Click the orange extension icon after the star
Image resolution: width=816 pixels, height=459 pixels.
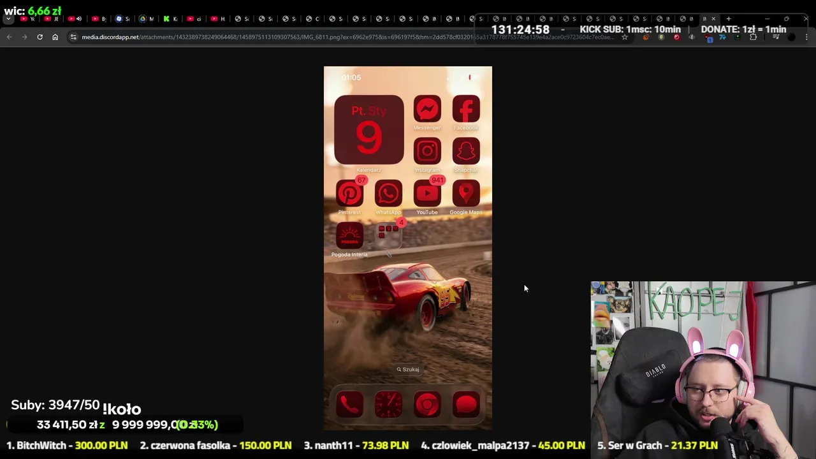646,38
